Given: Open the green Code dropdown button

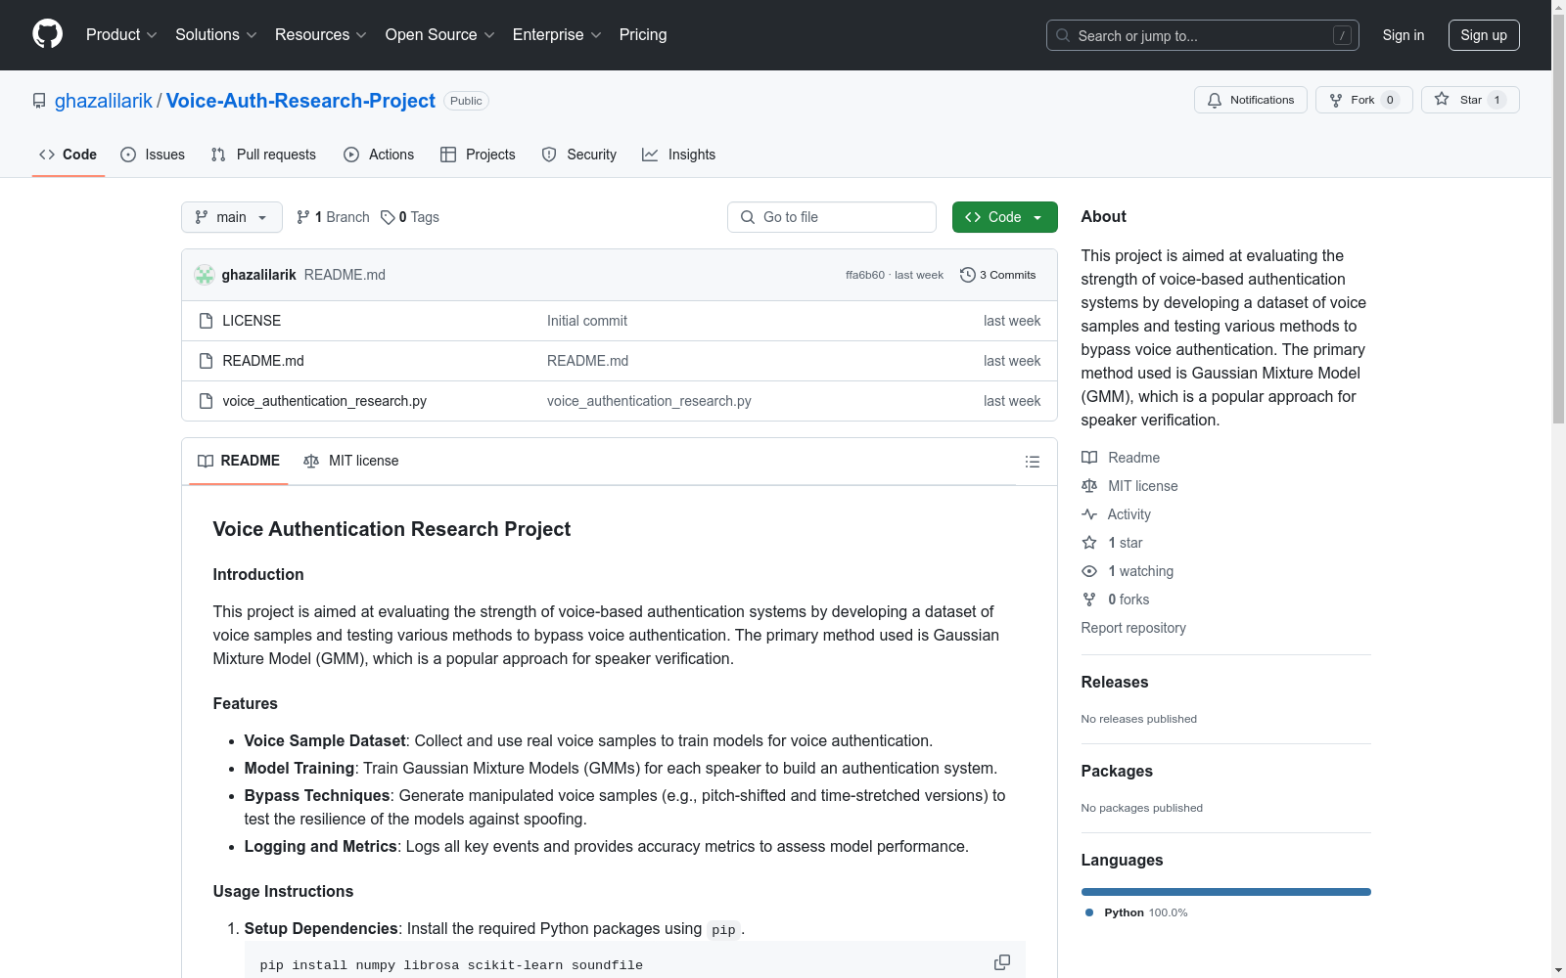Looking at the screenshot, I should pos(1004,217).
